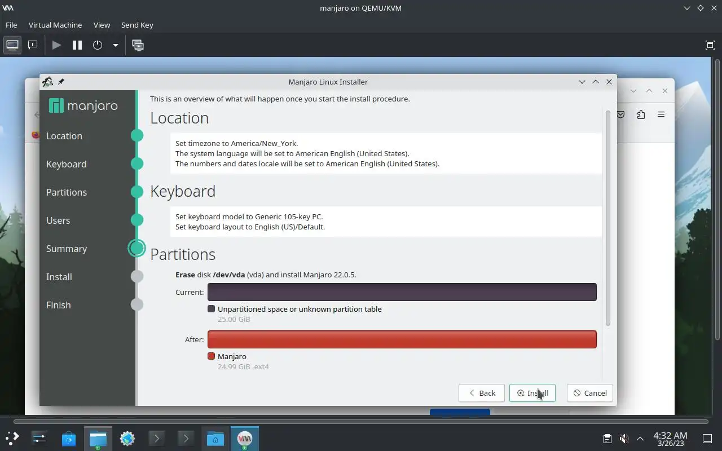Select the Summary step in sidebar
Screen dimensions: 722x451
[x=67, y=249]
